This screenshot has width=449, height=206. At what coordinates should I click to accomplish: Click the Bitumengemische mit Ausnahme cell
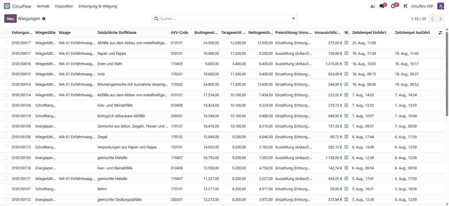[x=133, y=84]
